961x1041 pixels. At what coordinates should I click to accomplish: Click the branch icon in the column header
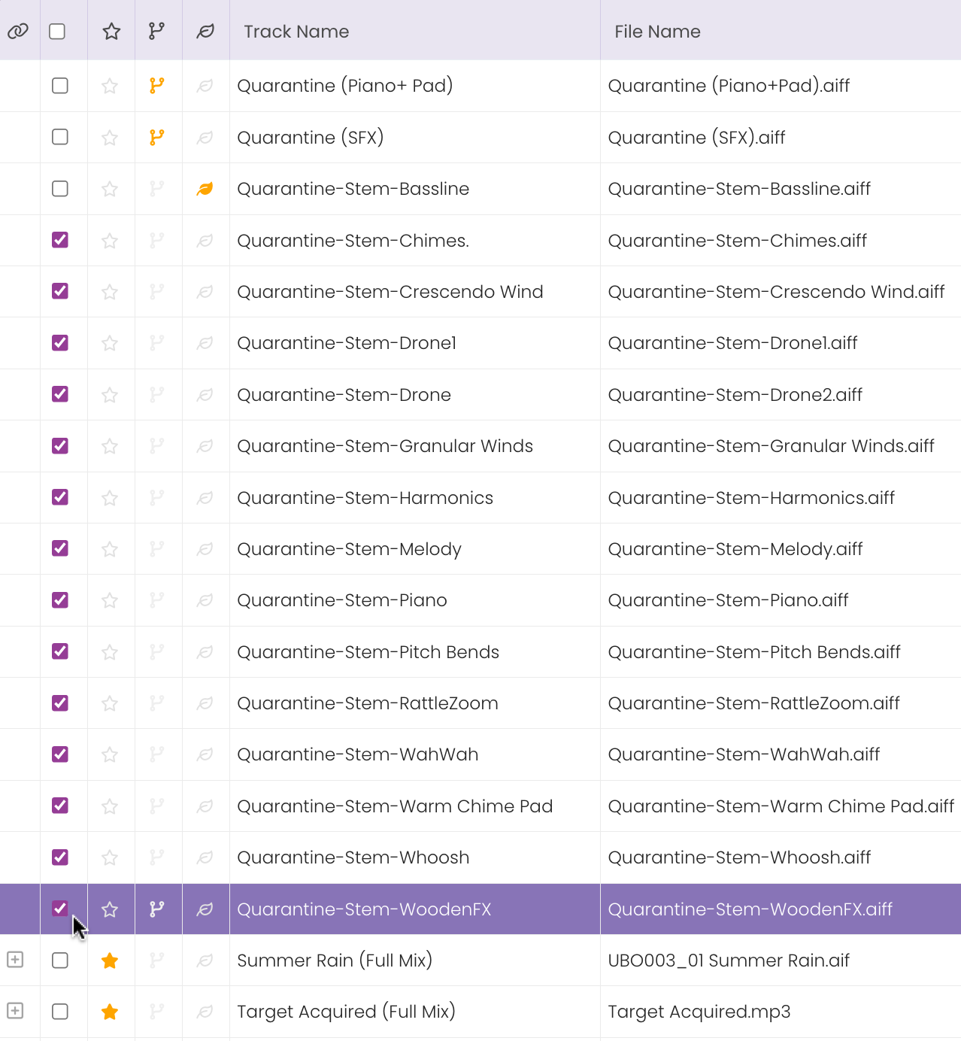coord(156,31)
